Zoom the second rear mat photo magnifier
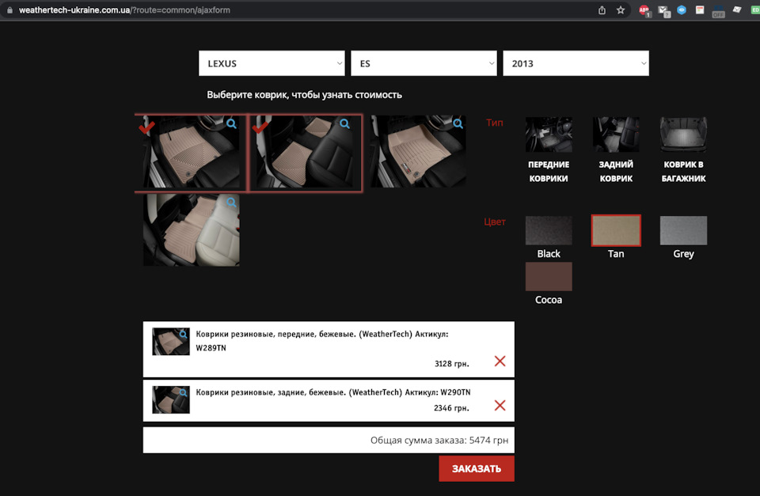 point(344,123)
